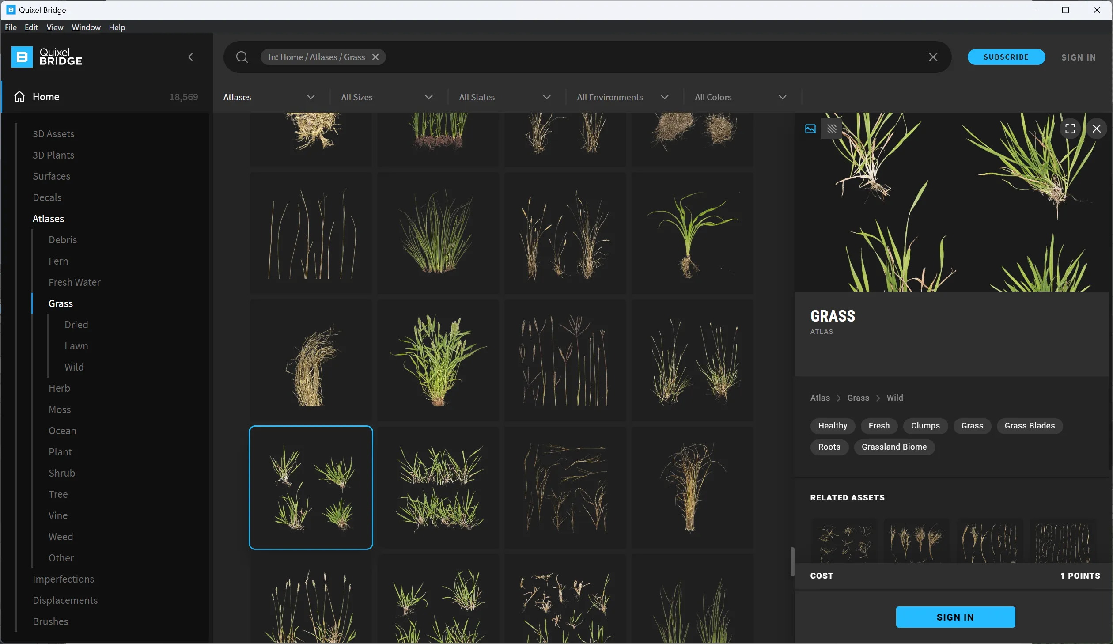Screen dimensions: 1113x644
Task: Expand the All Colors filter
Action: coord(740,97)
